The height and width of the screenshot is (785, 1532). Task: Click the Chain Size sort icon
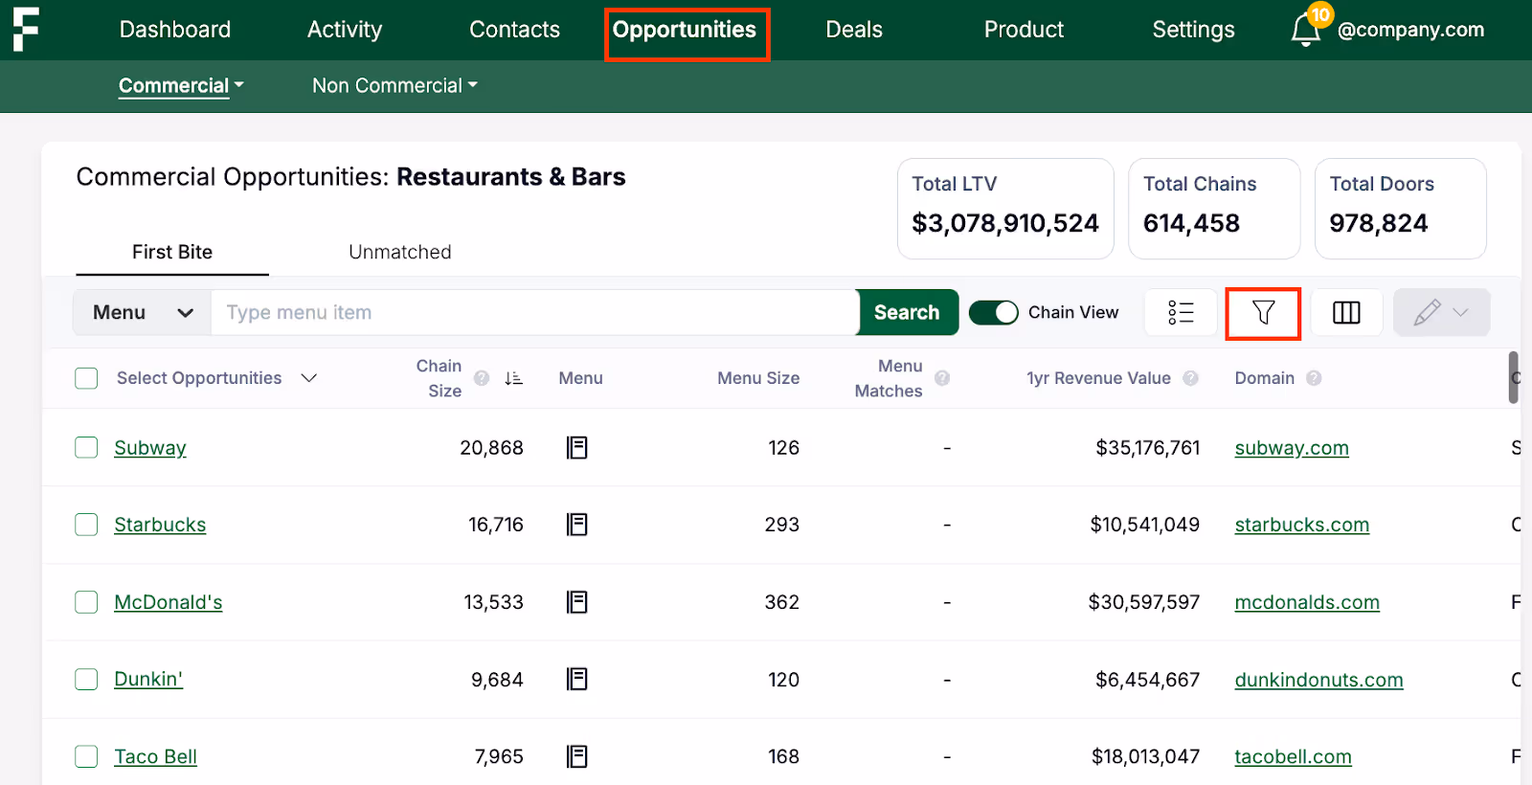[513, 378]
